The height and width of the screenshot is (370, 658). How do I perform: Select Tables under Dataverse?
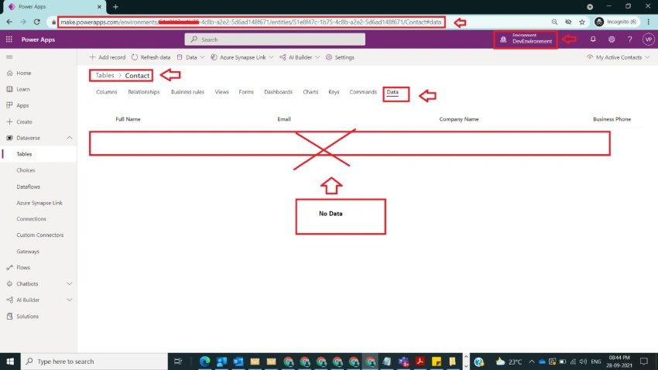pos(24,154)
